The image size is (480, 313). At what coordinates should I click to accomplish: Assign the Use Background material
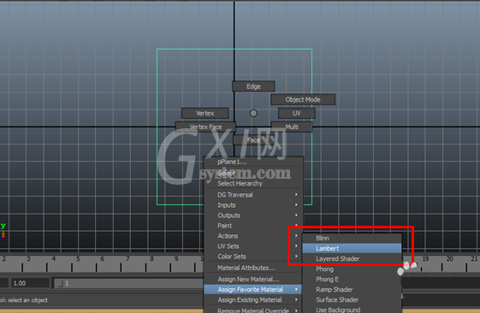(352, 310)
